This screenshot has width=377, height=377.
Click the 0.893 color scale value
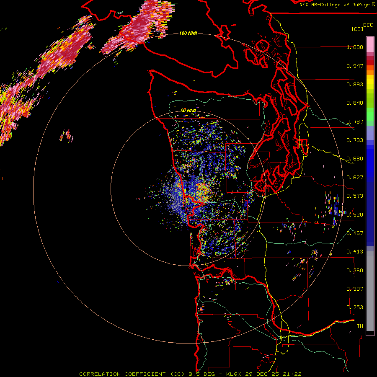(x=355, y=84)
